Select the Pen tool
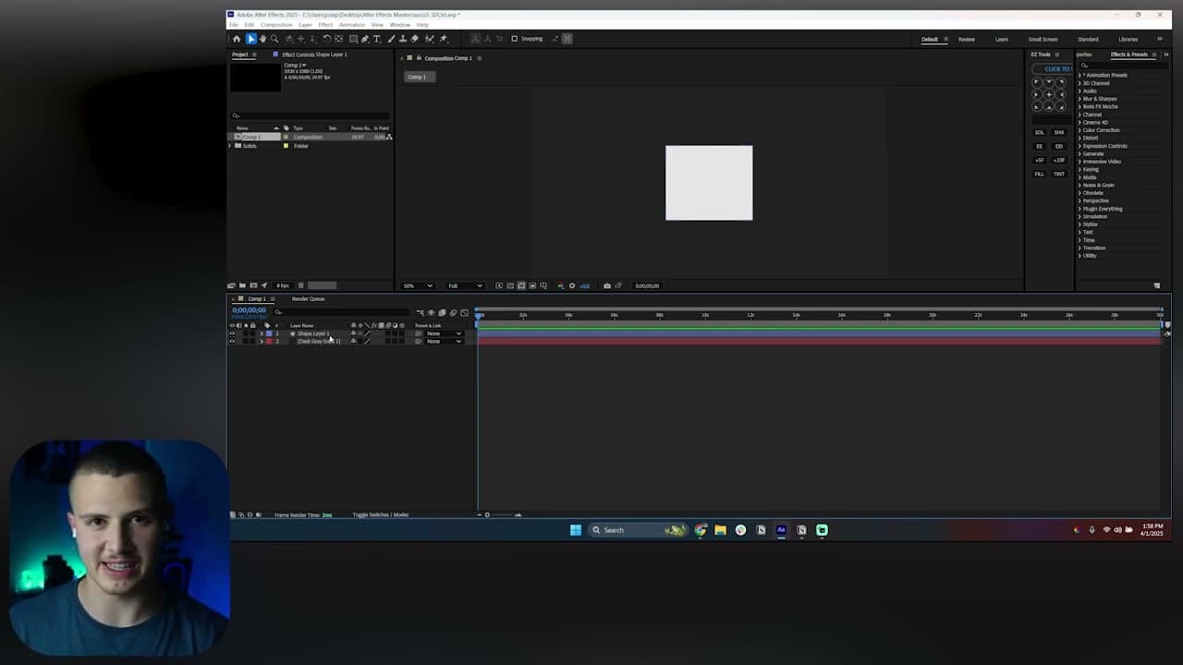This screenshot has height=665, width=1183. pos(364,39)
